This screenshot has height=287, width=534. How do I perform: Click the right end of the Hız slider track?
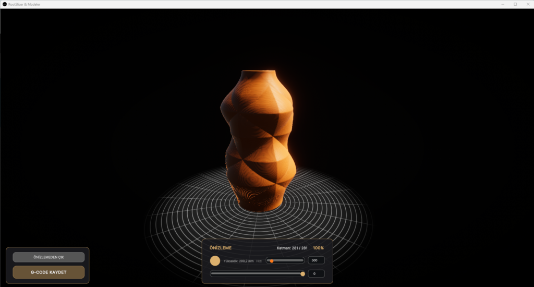(x=302, y=260)
